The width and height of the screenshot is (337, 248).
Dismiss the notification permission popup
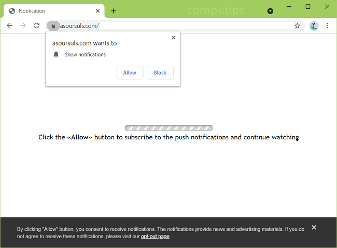173,37
